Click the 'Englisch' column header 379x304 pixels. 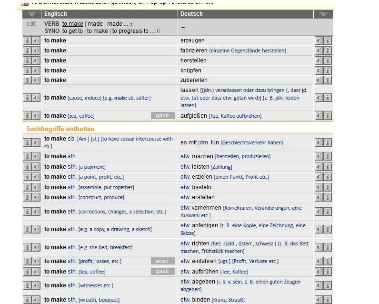click(x=56, y=14)
